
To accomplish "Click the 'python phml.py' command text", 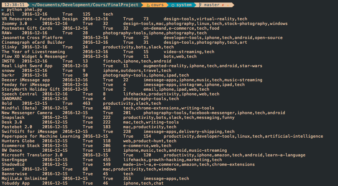I will tap(24, 9).
